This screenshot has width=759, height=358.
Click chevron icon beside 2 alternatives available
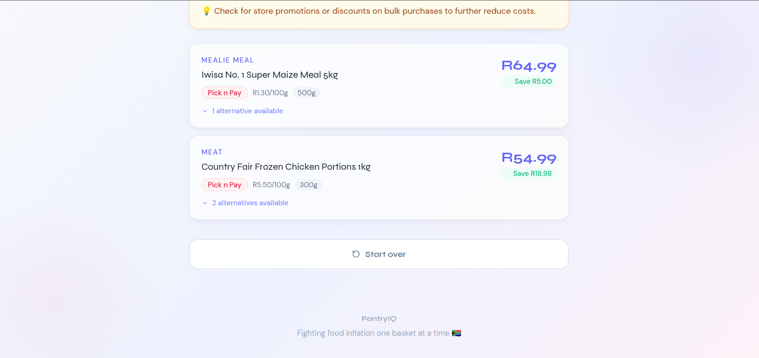click(205, 203)
